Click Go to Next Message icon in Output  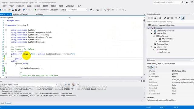[x=69, y=85]
